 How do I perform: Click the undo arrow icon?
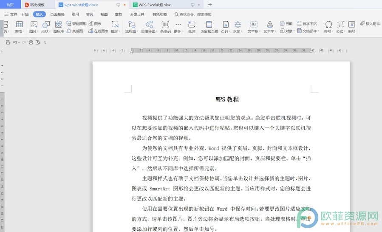tap(15, 42)
